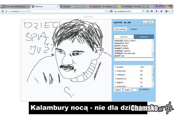Screen dimensions: 174x116
Task: Go to browser home page icon
Action: click(x=162, y=11)
